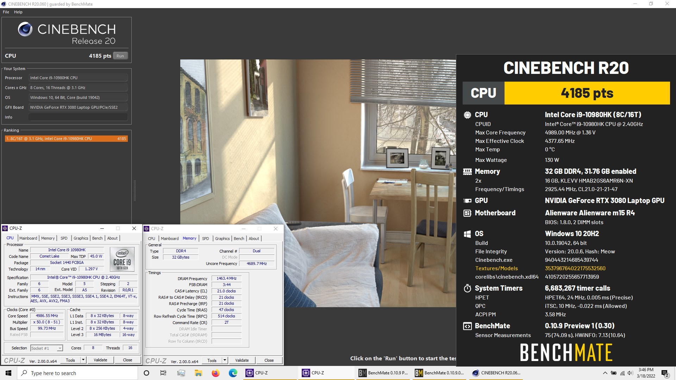Click the Memory module icon in BenchMate panel
The image size is (676, 380).
coord(467,171)
